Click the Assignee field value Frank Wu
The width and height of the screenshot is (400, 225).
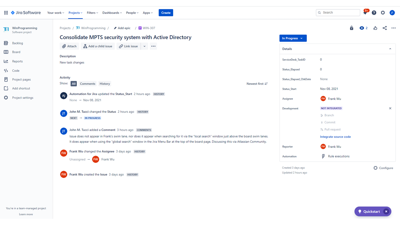[x=331, y=99]
